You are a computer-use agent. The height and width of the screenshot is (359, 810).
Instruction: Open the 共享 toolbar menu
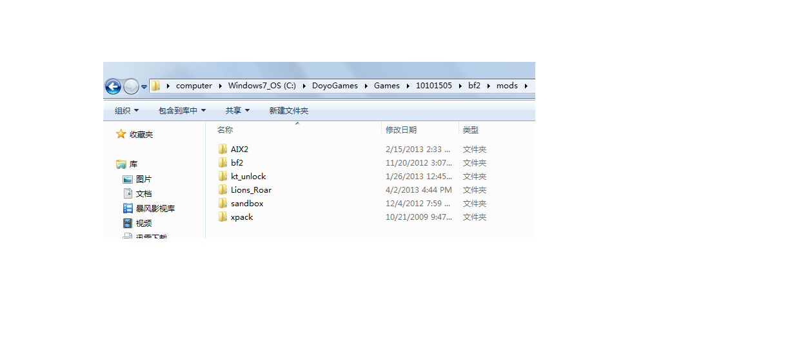click(x=237, y=111)
